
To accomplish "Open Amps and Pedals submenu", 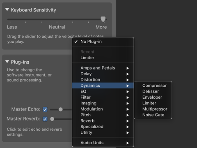I will 103,68.
